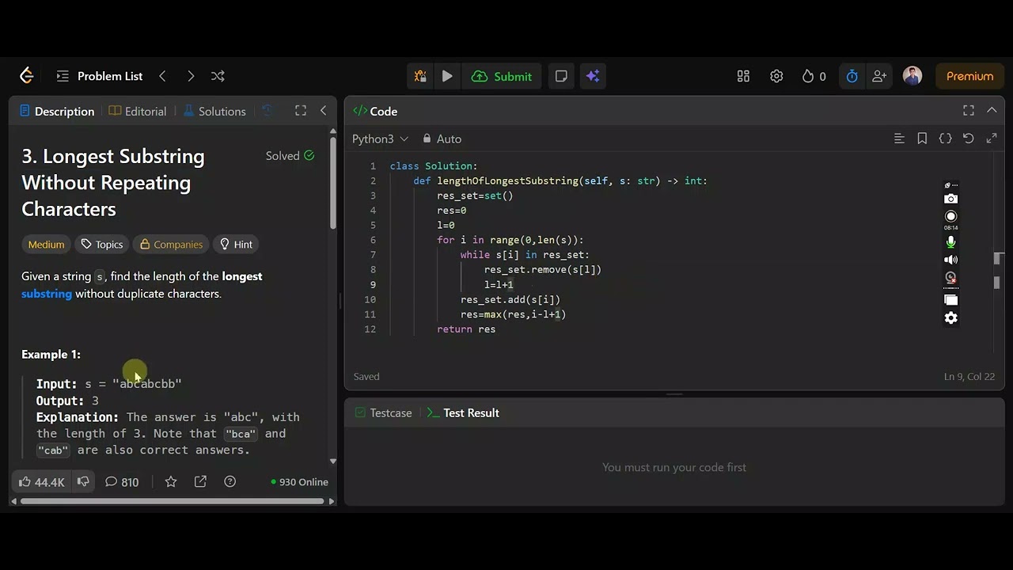Open the 810 comments

click(122, 481)
